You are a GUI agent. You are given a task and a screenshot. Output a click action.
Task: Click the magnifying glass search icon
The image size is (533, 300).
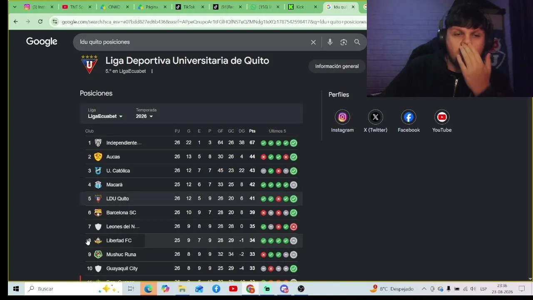tap(357, 42)
